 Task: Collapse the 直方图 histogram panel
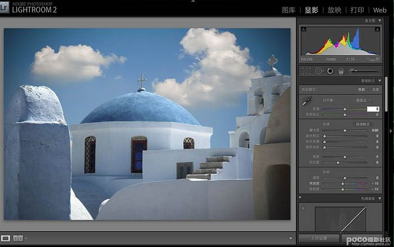379,20
